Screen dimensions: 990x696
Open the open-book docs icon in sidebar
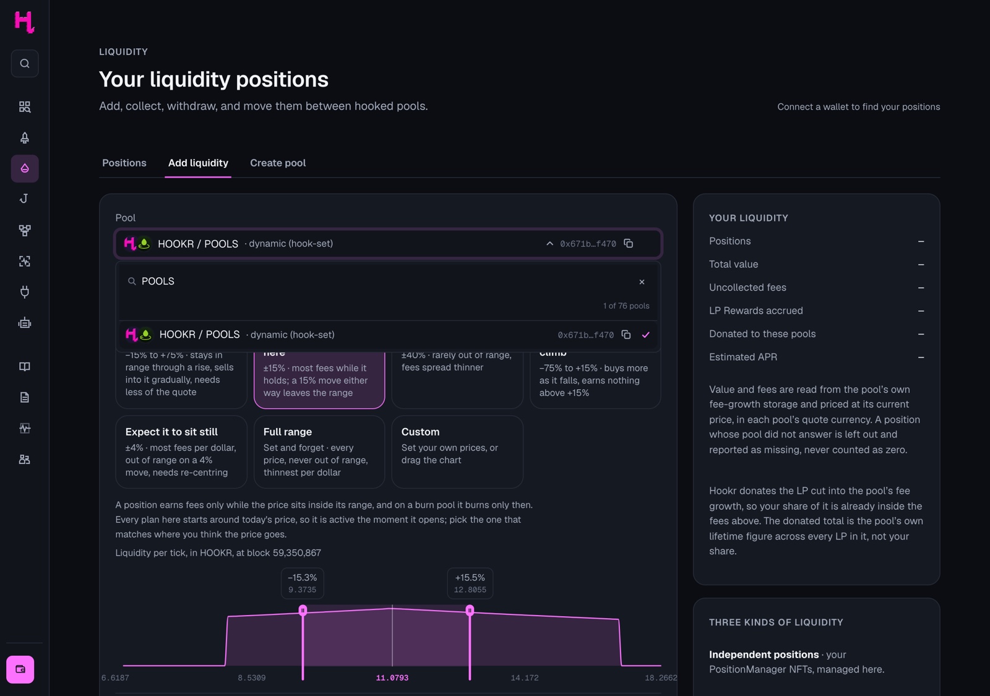click(x=25, y=367)
